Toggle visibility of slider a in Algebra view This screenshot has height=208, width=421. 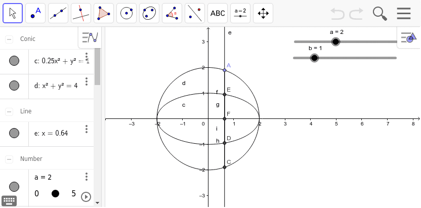(x=14, y=187)
